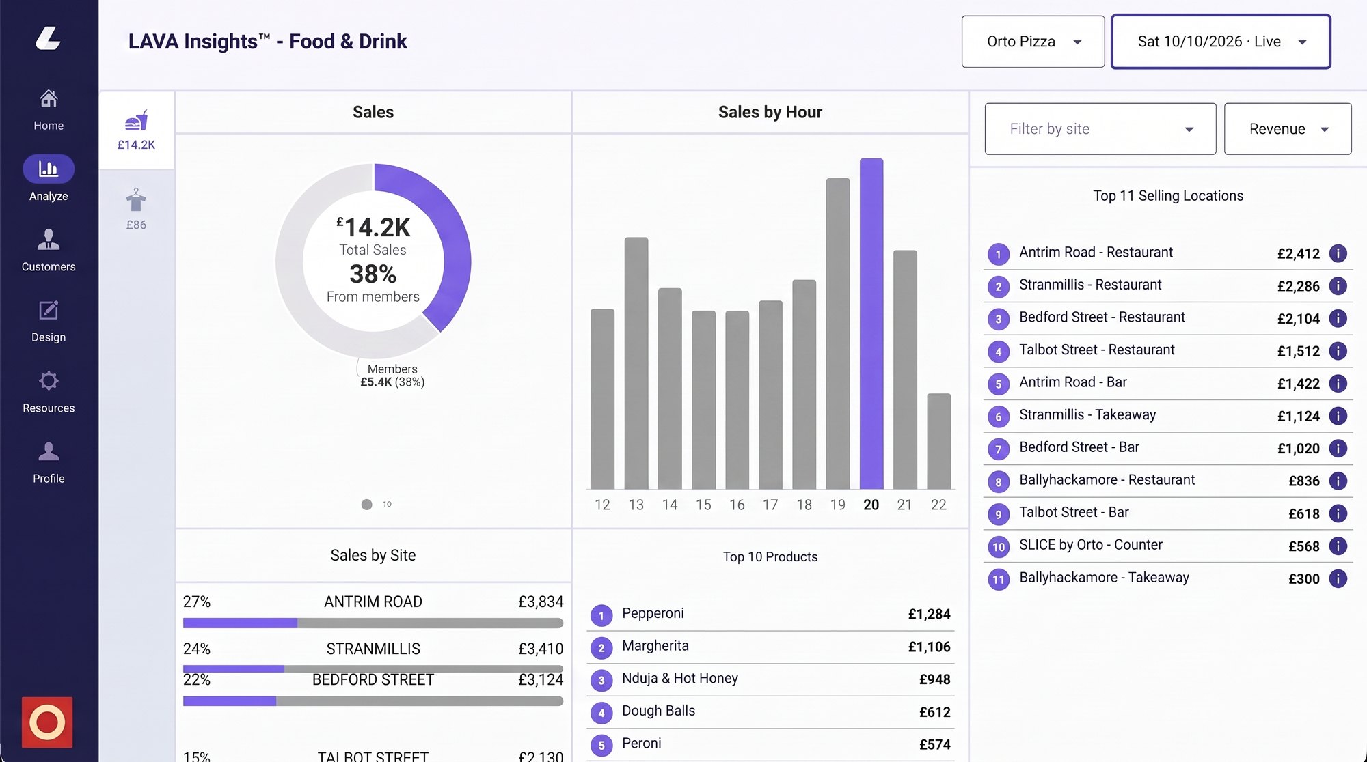Click the ANTRIM ROAD progress bar
Screen dimensions: 1367x762
point(373,623)
